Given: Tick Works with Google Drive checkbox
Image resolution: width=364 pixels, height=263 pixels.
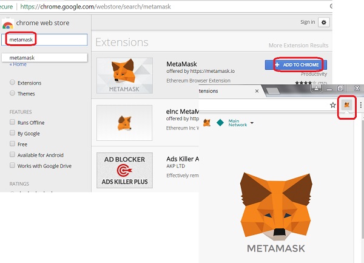Looking at the screenshot, I should click(x=12, y=165).
